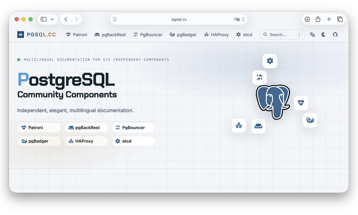
Task: Click the Community Components subheading
Action: (67, 95)
